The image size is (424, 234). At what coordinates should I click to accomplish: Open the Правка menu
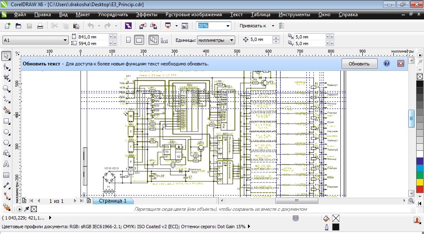click(x=43, y=14)
